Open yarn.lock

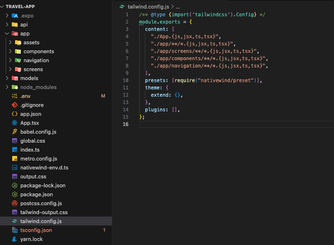[x=56, y=239]
